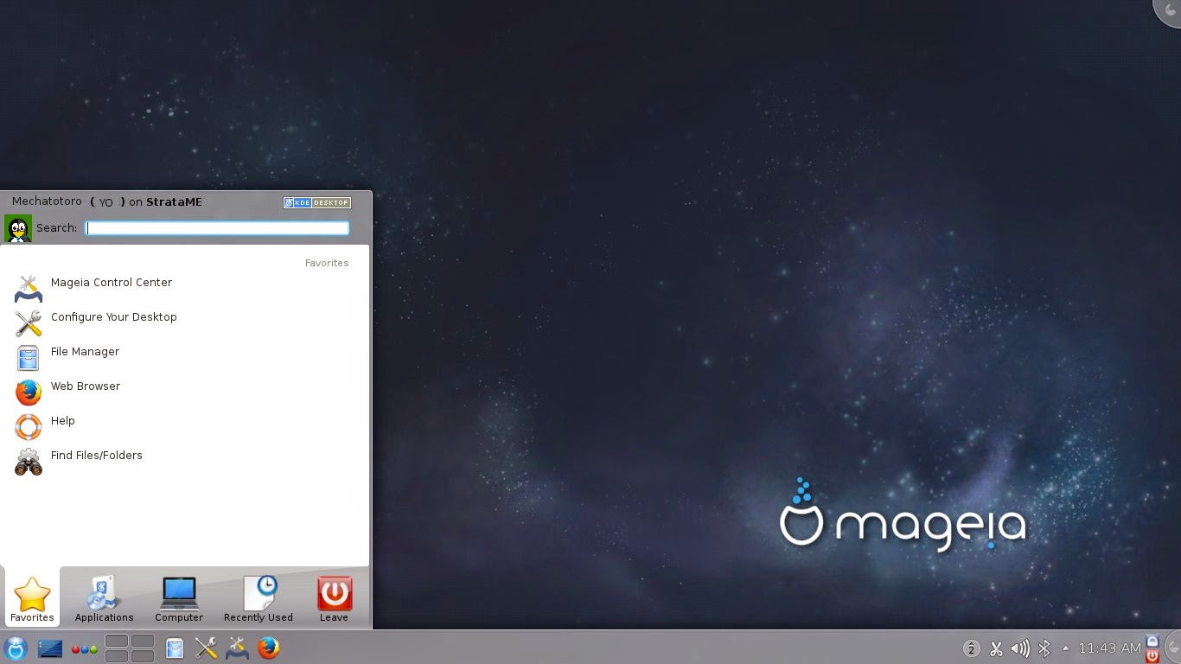This screenshot has width=1181, height=664.
Task: Open File Manager from the taskbar
Action: (175, 648)
